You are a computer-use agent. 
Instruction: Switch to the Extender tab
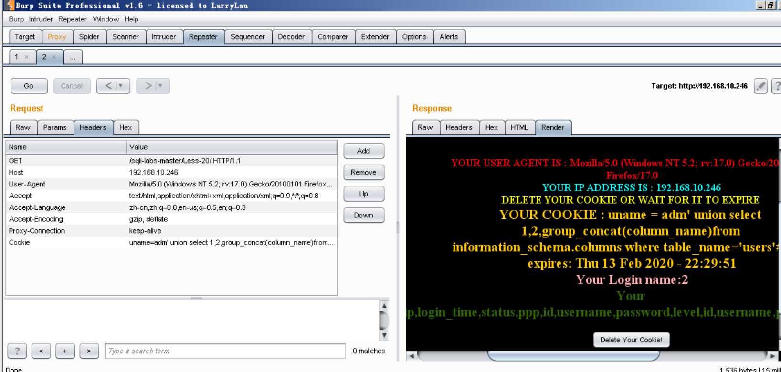point(375,37)
